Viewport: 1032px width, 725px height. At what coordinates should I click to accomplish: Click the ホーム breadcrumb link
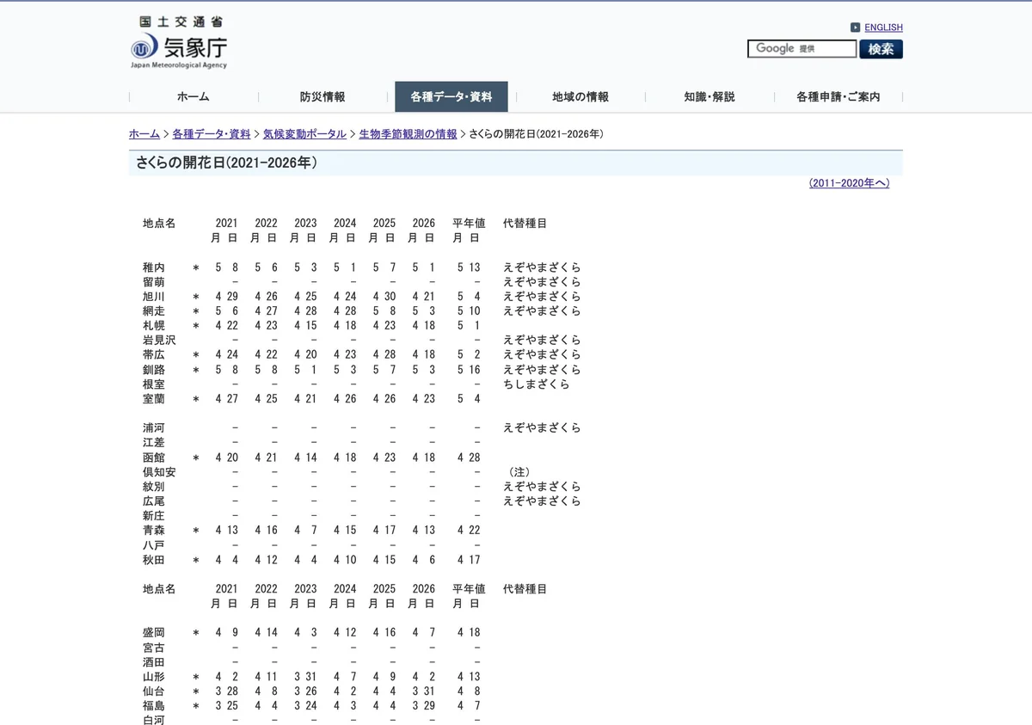(x=144, y=134)
